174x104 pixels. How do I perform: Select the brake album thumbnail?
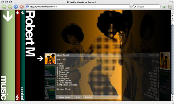[50, 82]
